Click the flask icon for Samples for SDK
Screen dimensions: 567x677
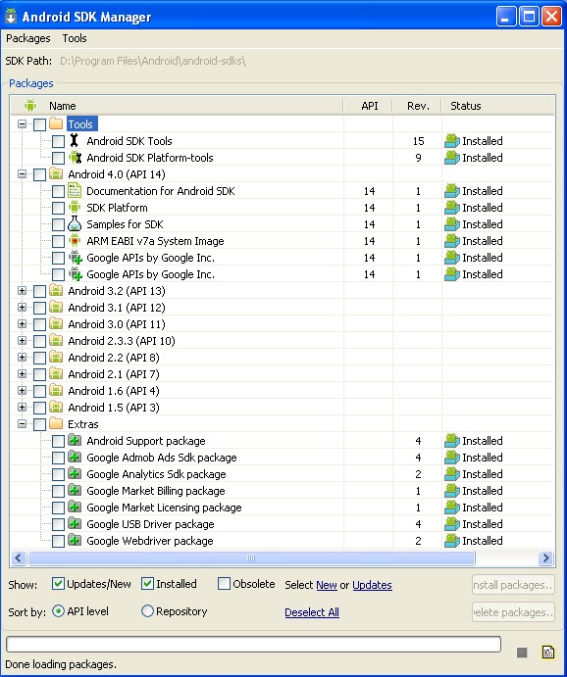75,224
